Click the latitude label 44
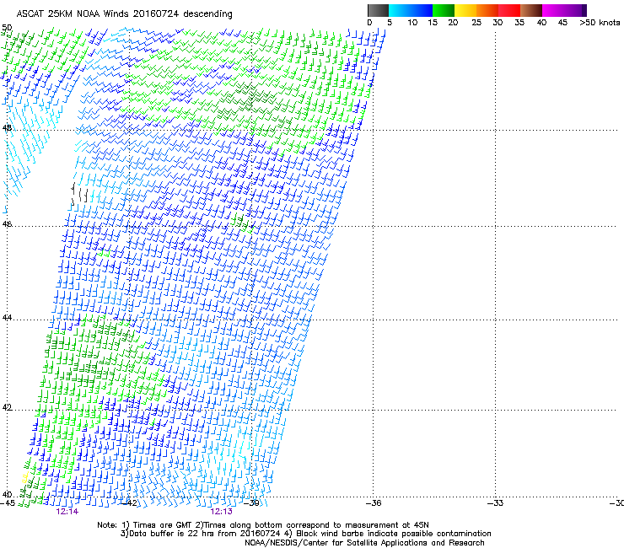The width and height of the screenshot is (624, 548). 7,318
